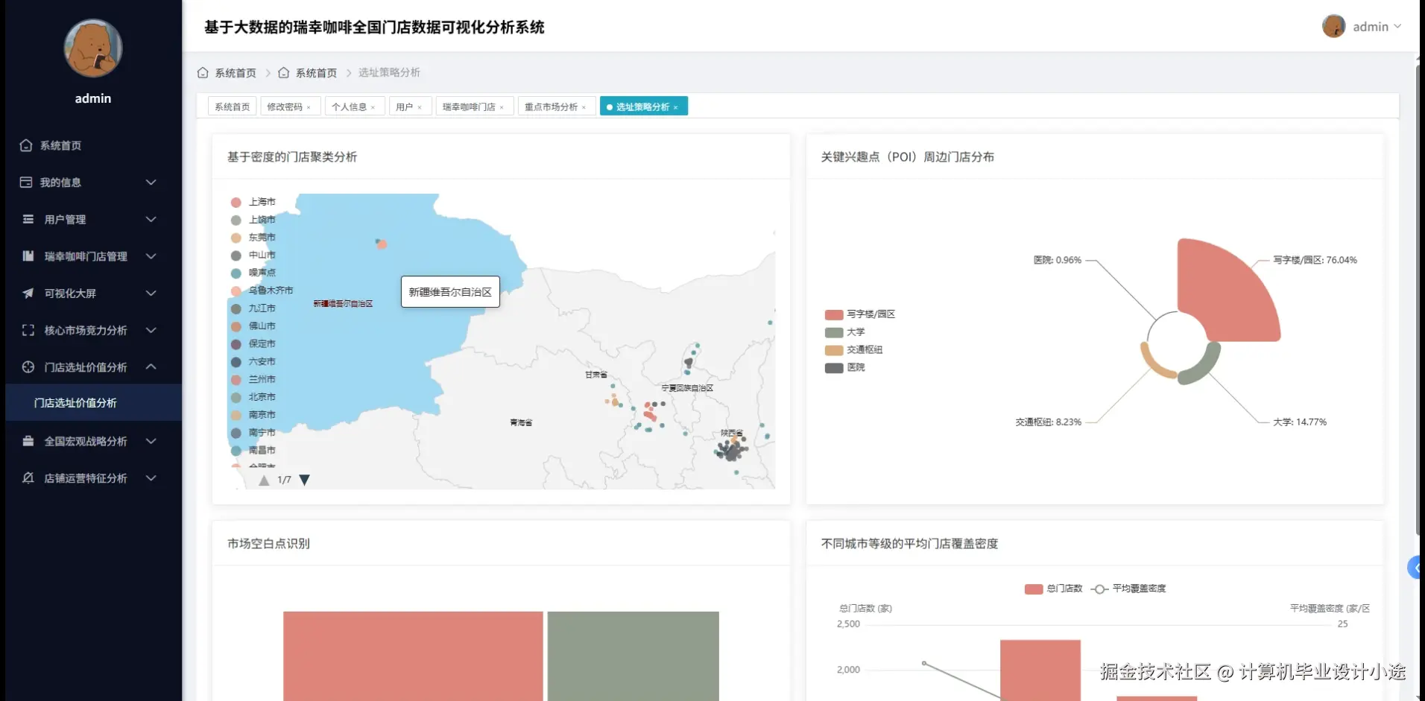Collapse the 门店选址价值分析 menu chevron
This screenshot has width=1425, height=701.
(x=151, y=367)
